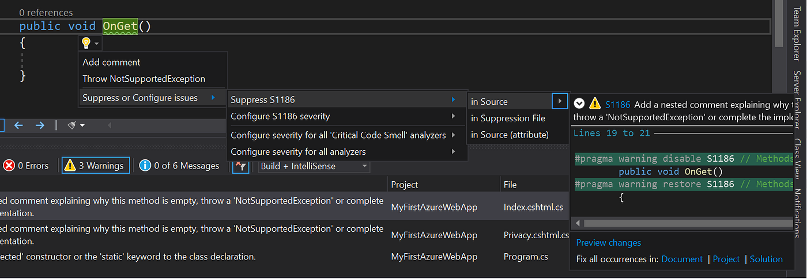
Task: Click the navigate backward arrow icon
Action: tap(19, 125)
